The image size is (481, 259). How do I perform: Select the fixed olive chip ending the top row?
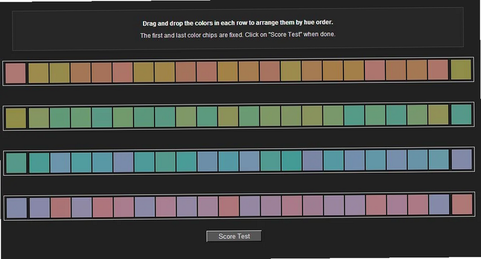[x=461, y=70]
